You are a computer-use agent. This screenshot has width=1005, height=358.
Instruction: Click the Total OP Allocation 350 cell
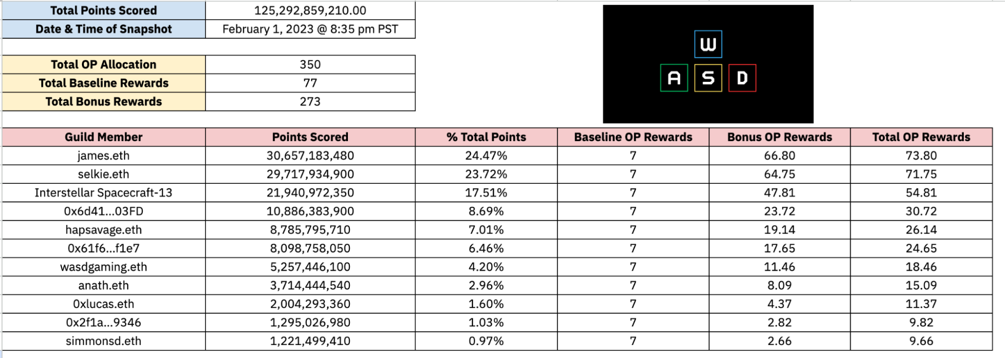point(310,65)
